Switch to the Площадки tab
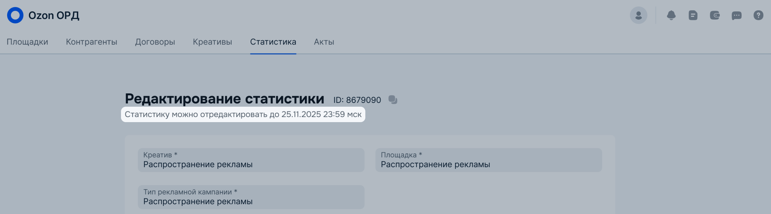 (x=27, y=42)
